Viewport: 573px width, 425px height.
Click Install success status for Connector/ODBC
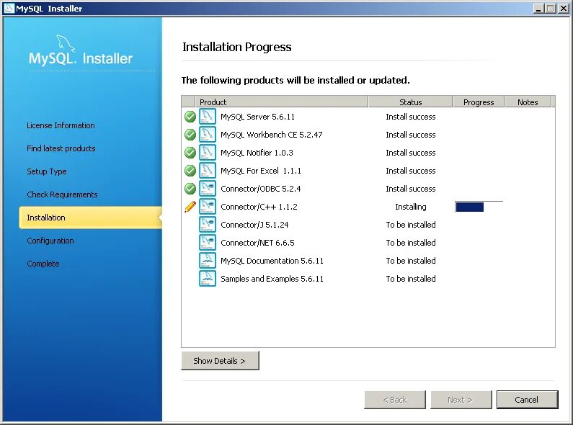(x=411, y=189)
